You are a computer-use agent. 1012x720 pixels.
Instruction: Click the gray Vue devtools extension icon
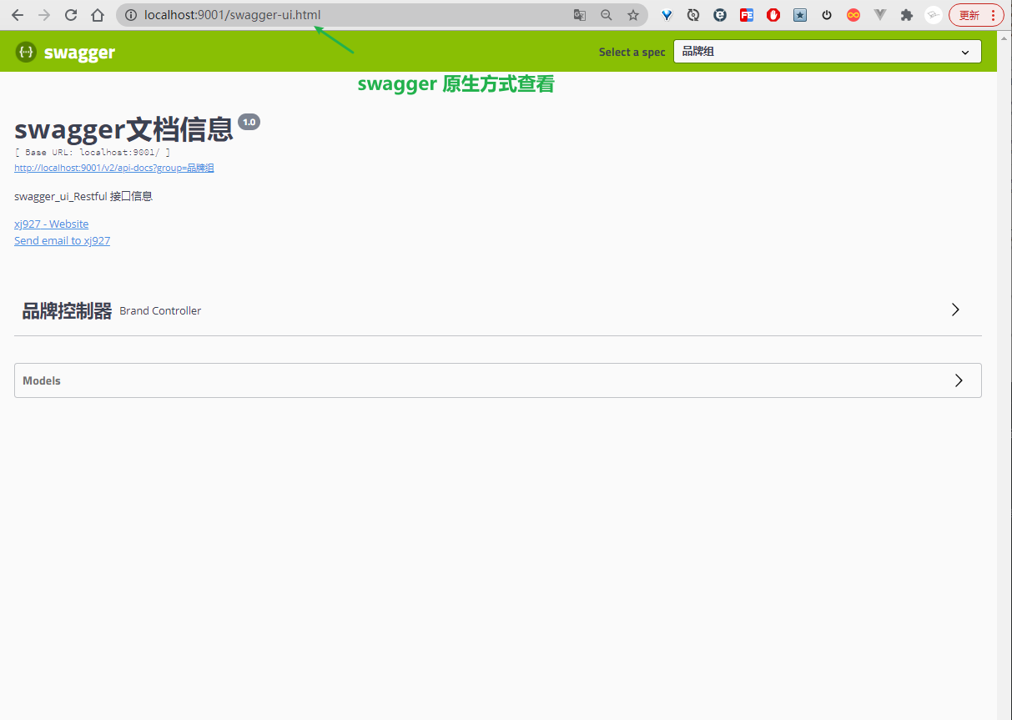pos(880,15)
